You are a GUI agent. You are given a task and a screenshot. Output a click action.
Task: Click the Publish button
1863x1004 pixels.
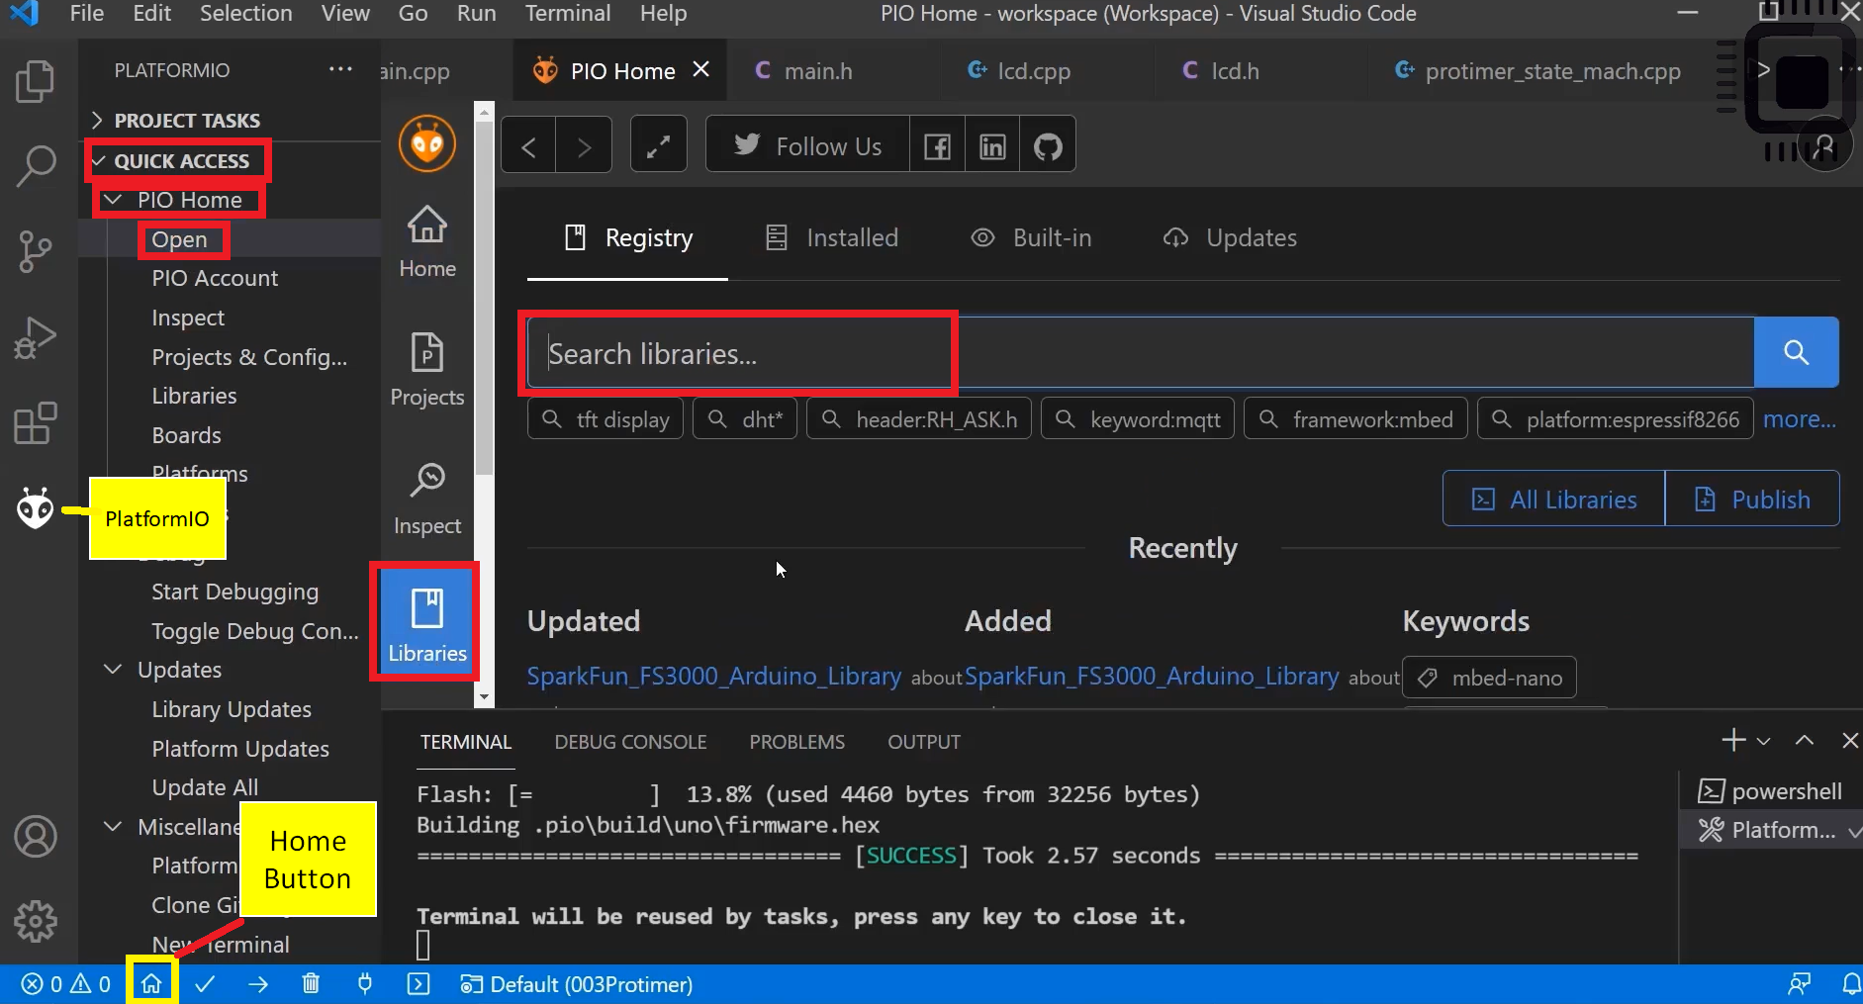1752,499
